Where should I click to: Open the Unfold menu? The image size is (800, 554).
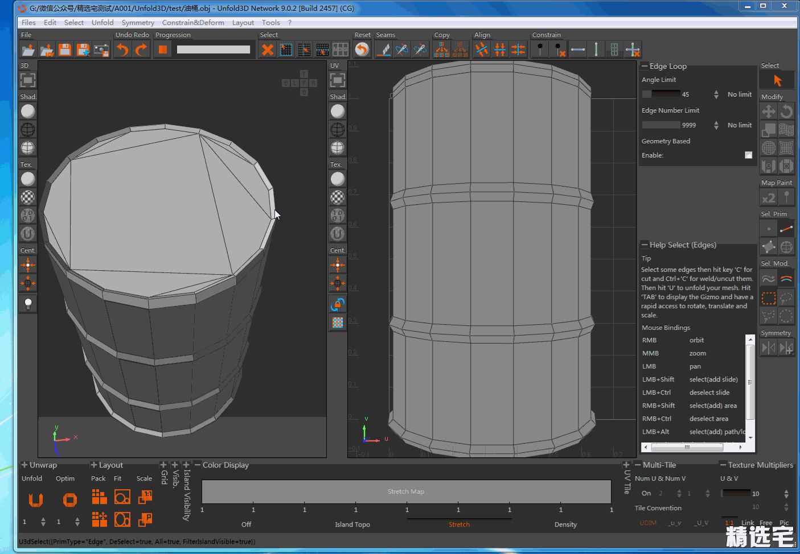(102, 22)
